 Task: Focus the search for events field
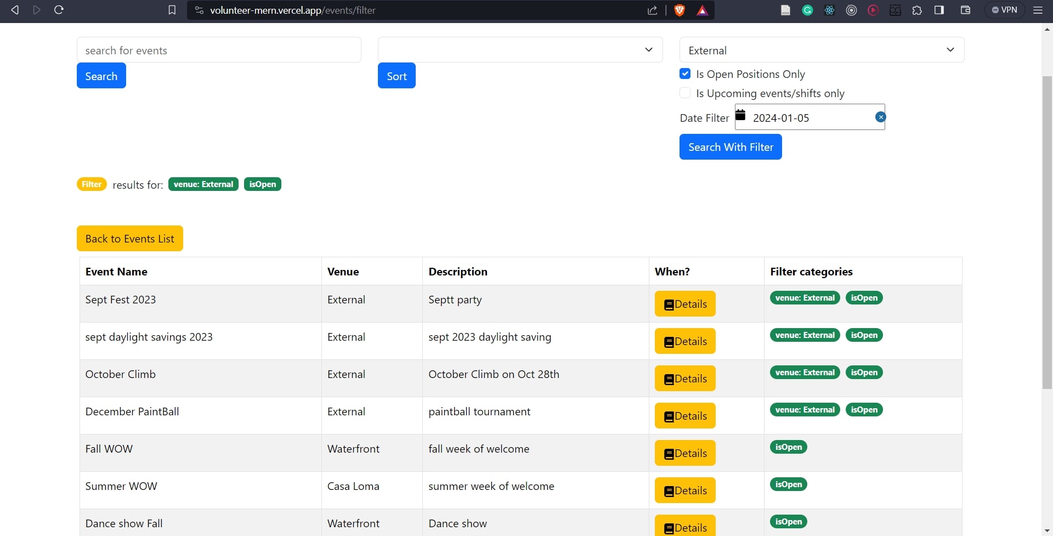click(219, 50)
